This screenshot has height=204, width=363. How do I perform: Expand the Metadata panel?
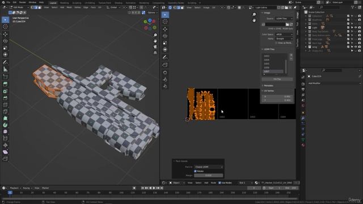tap(268, 86)
